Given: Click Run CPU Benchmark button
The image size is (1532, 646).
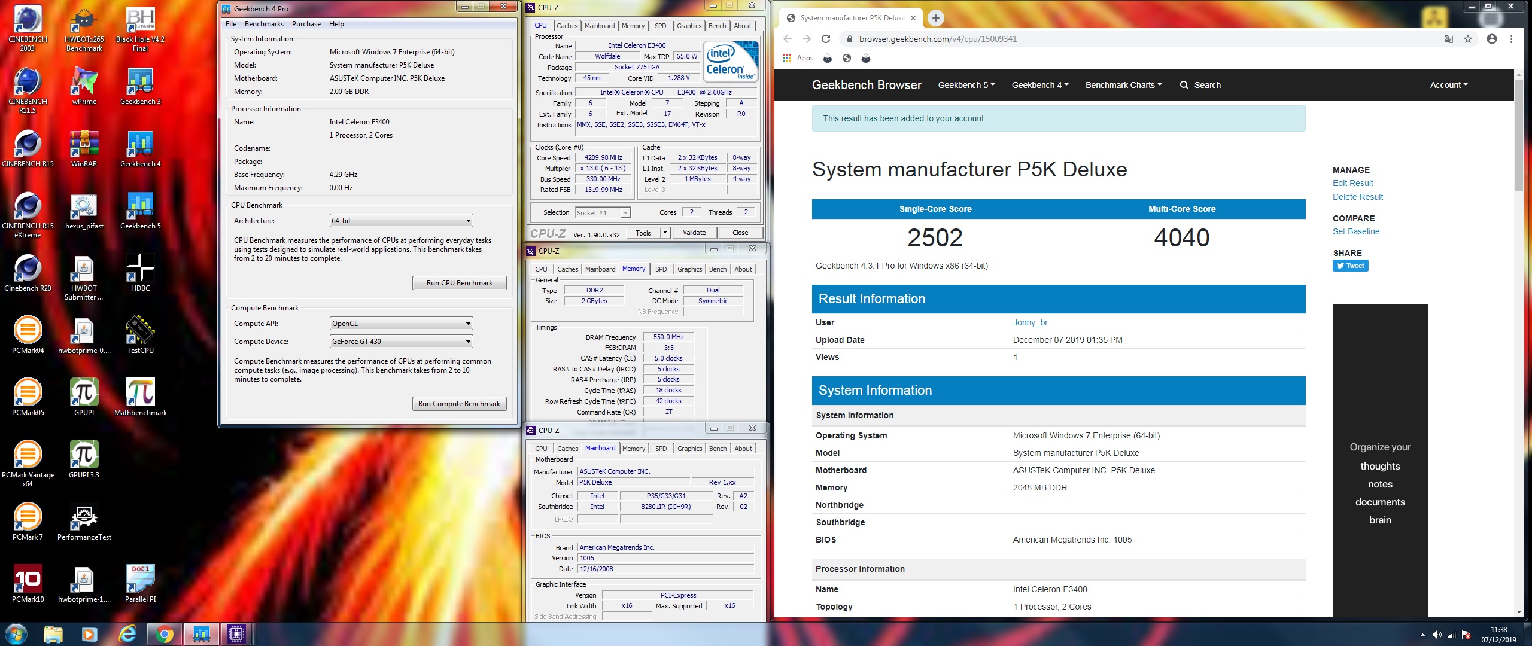Looking at the screenshot, I should click(x=459, y=283).
